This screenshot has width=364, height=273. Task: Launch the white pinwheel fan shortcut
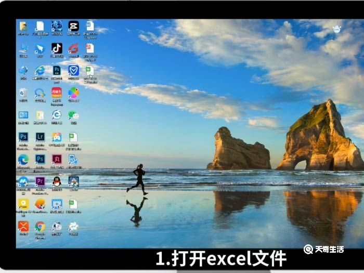[x=73, y=227]
